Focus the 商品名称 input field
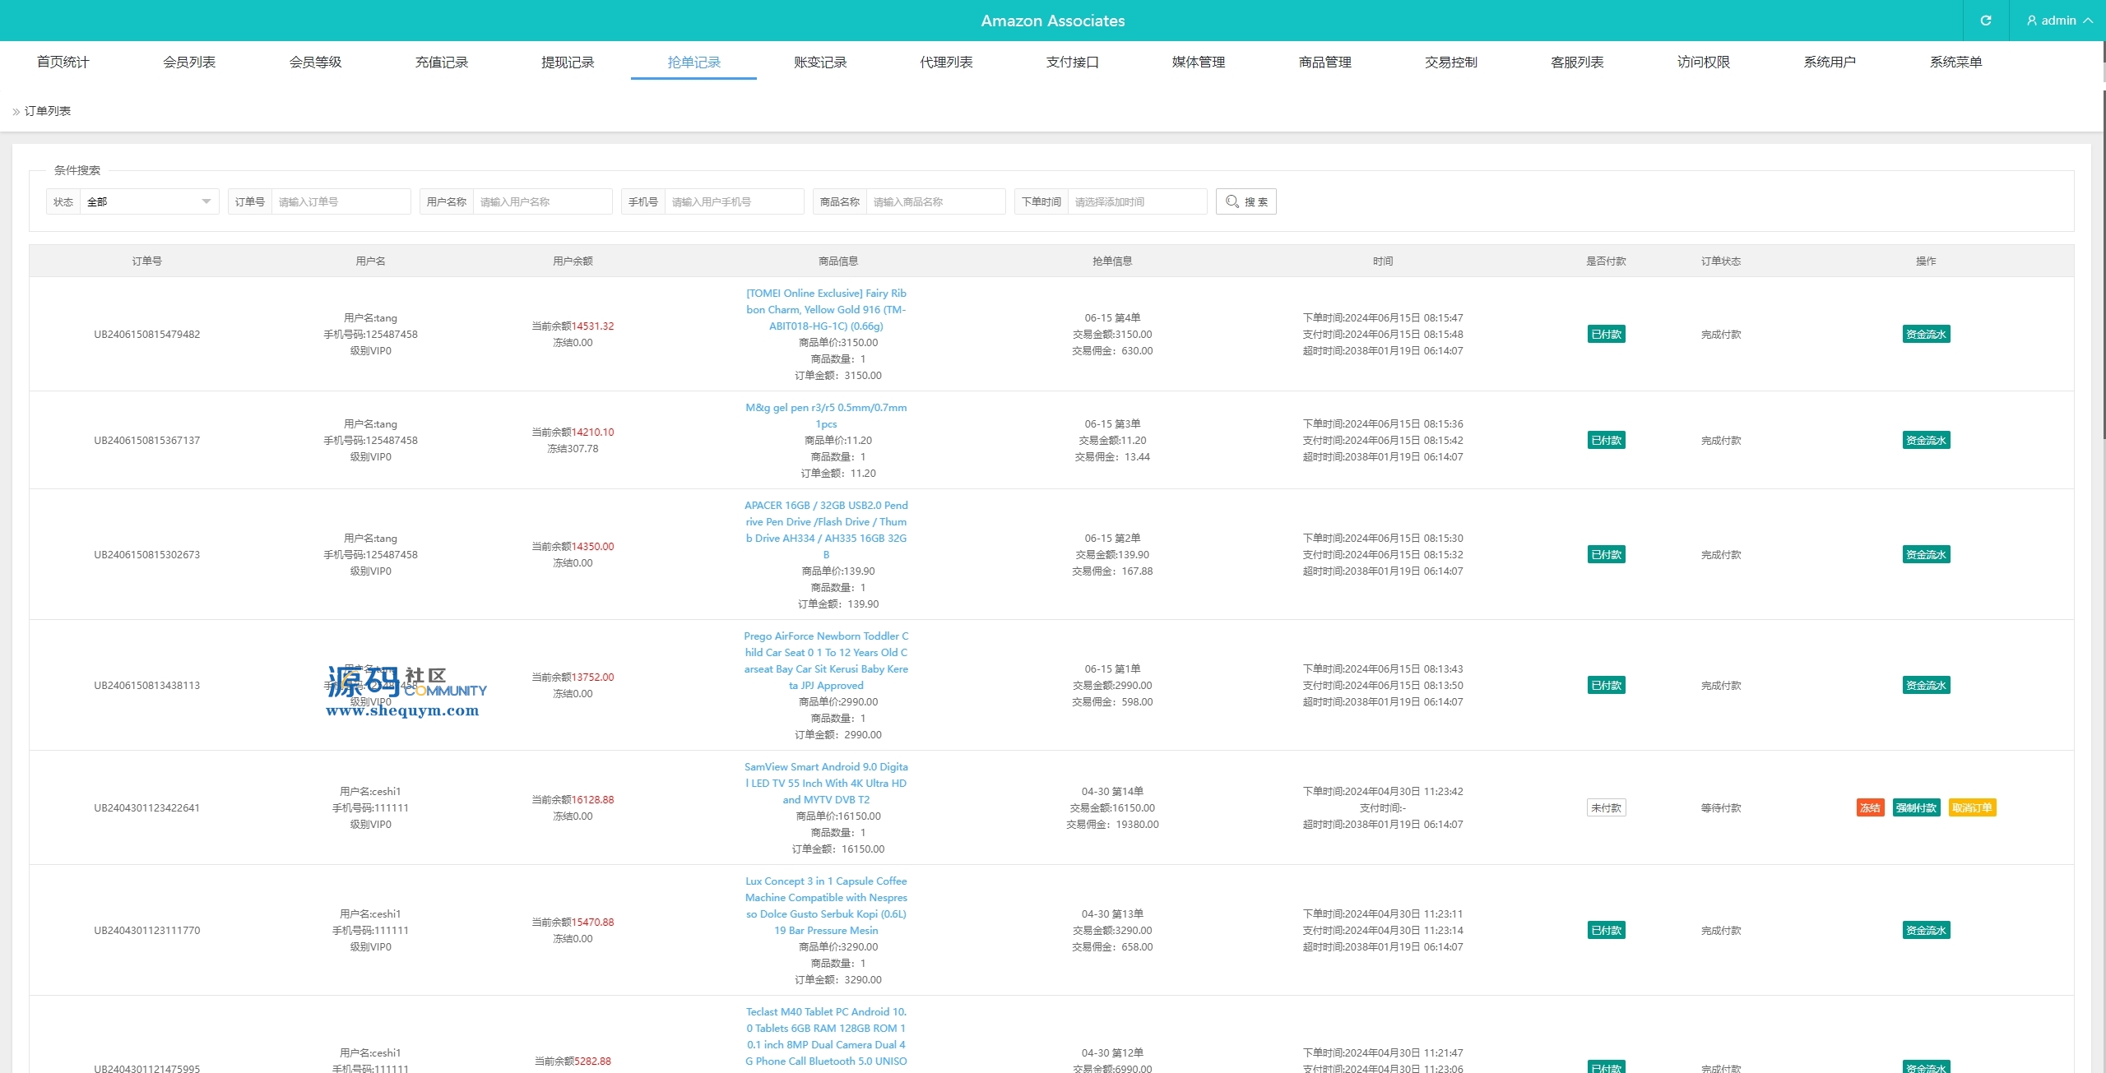 [x=935, y=201]
